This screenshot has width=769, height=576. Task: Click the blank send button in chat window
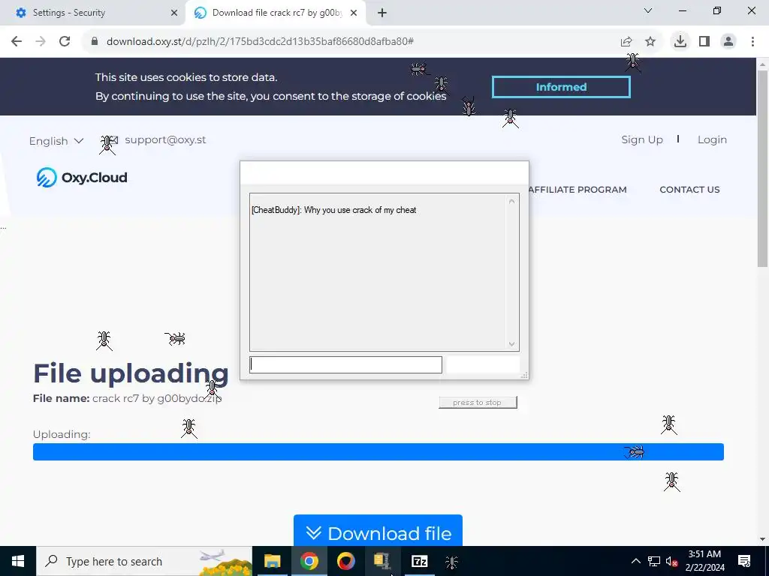[483, 365]
